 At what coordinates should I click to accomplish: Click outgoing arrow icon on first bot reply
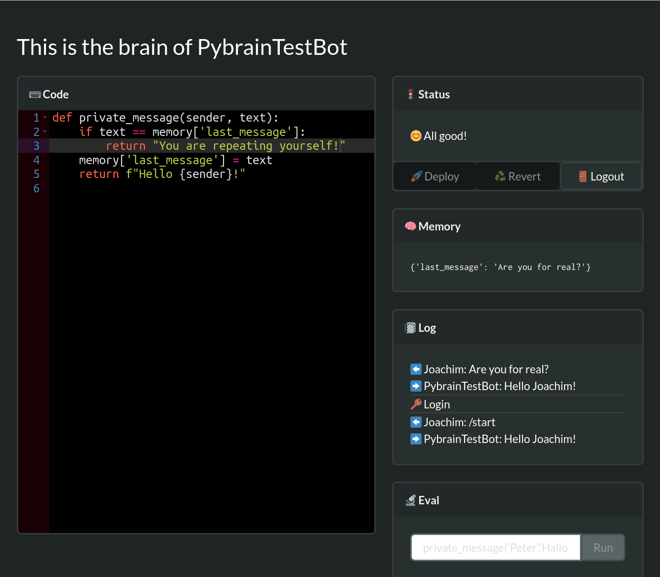click(416, 386)
